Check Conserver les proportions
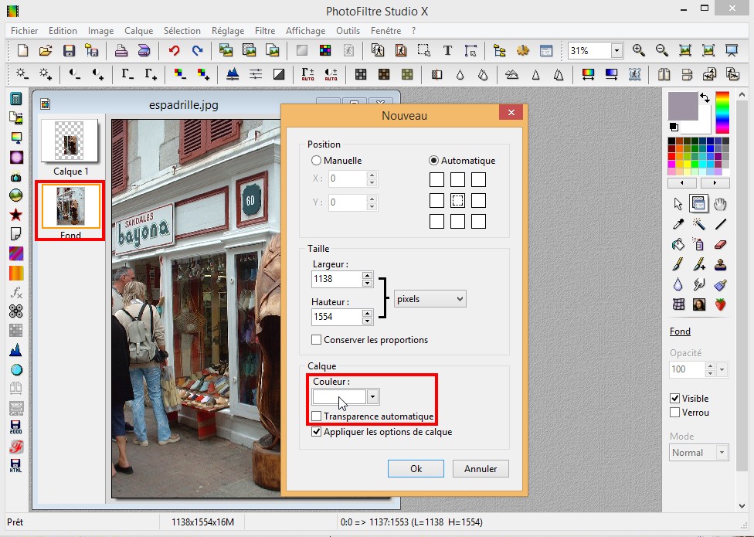This screenshot has width=754, height=537. coord(317,340)
